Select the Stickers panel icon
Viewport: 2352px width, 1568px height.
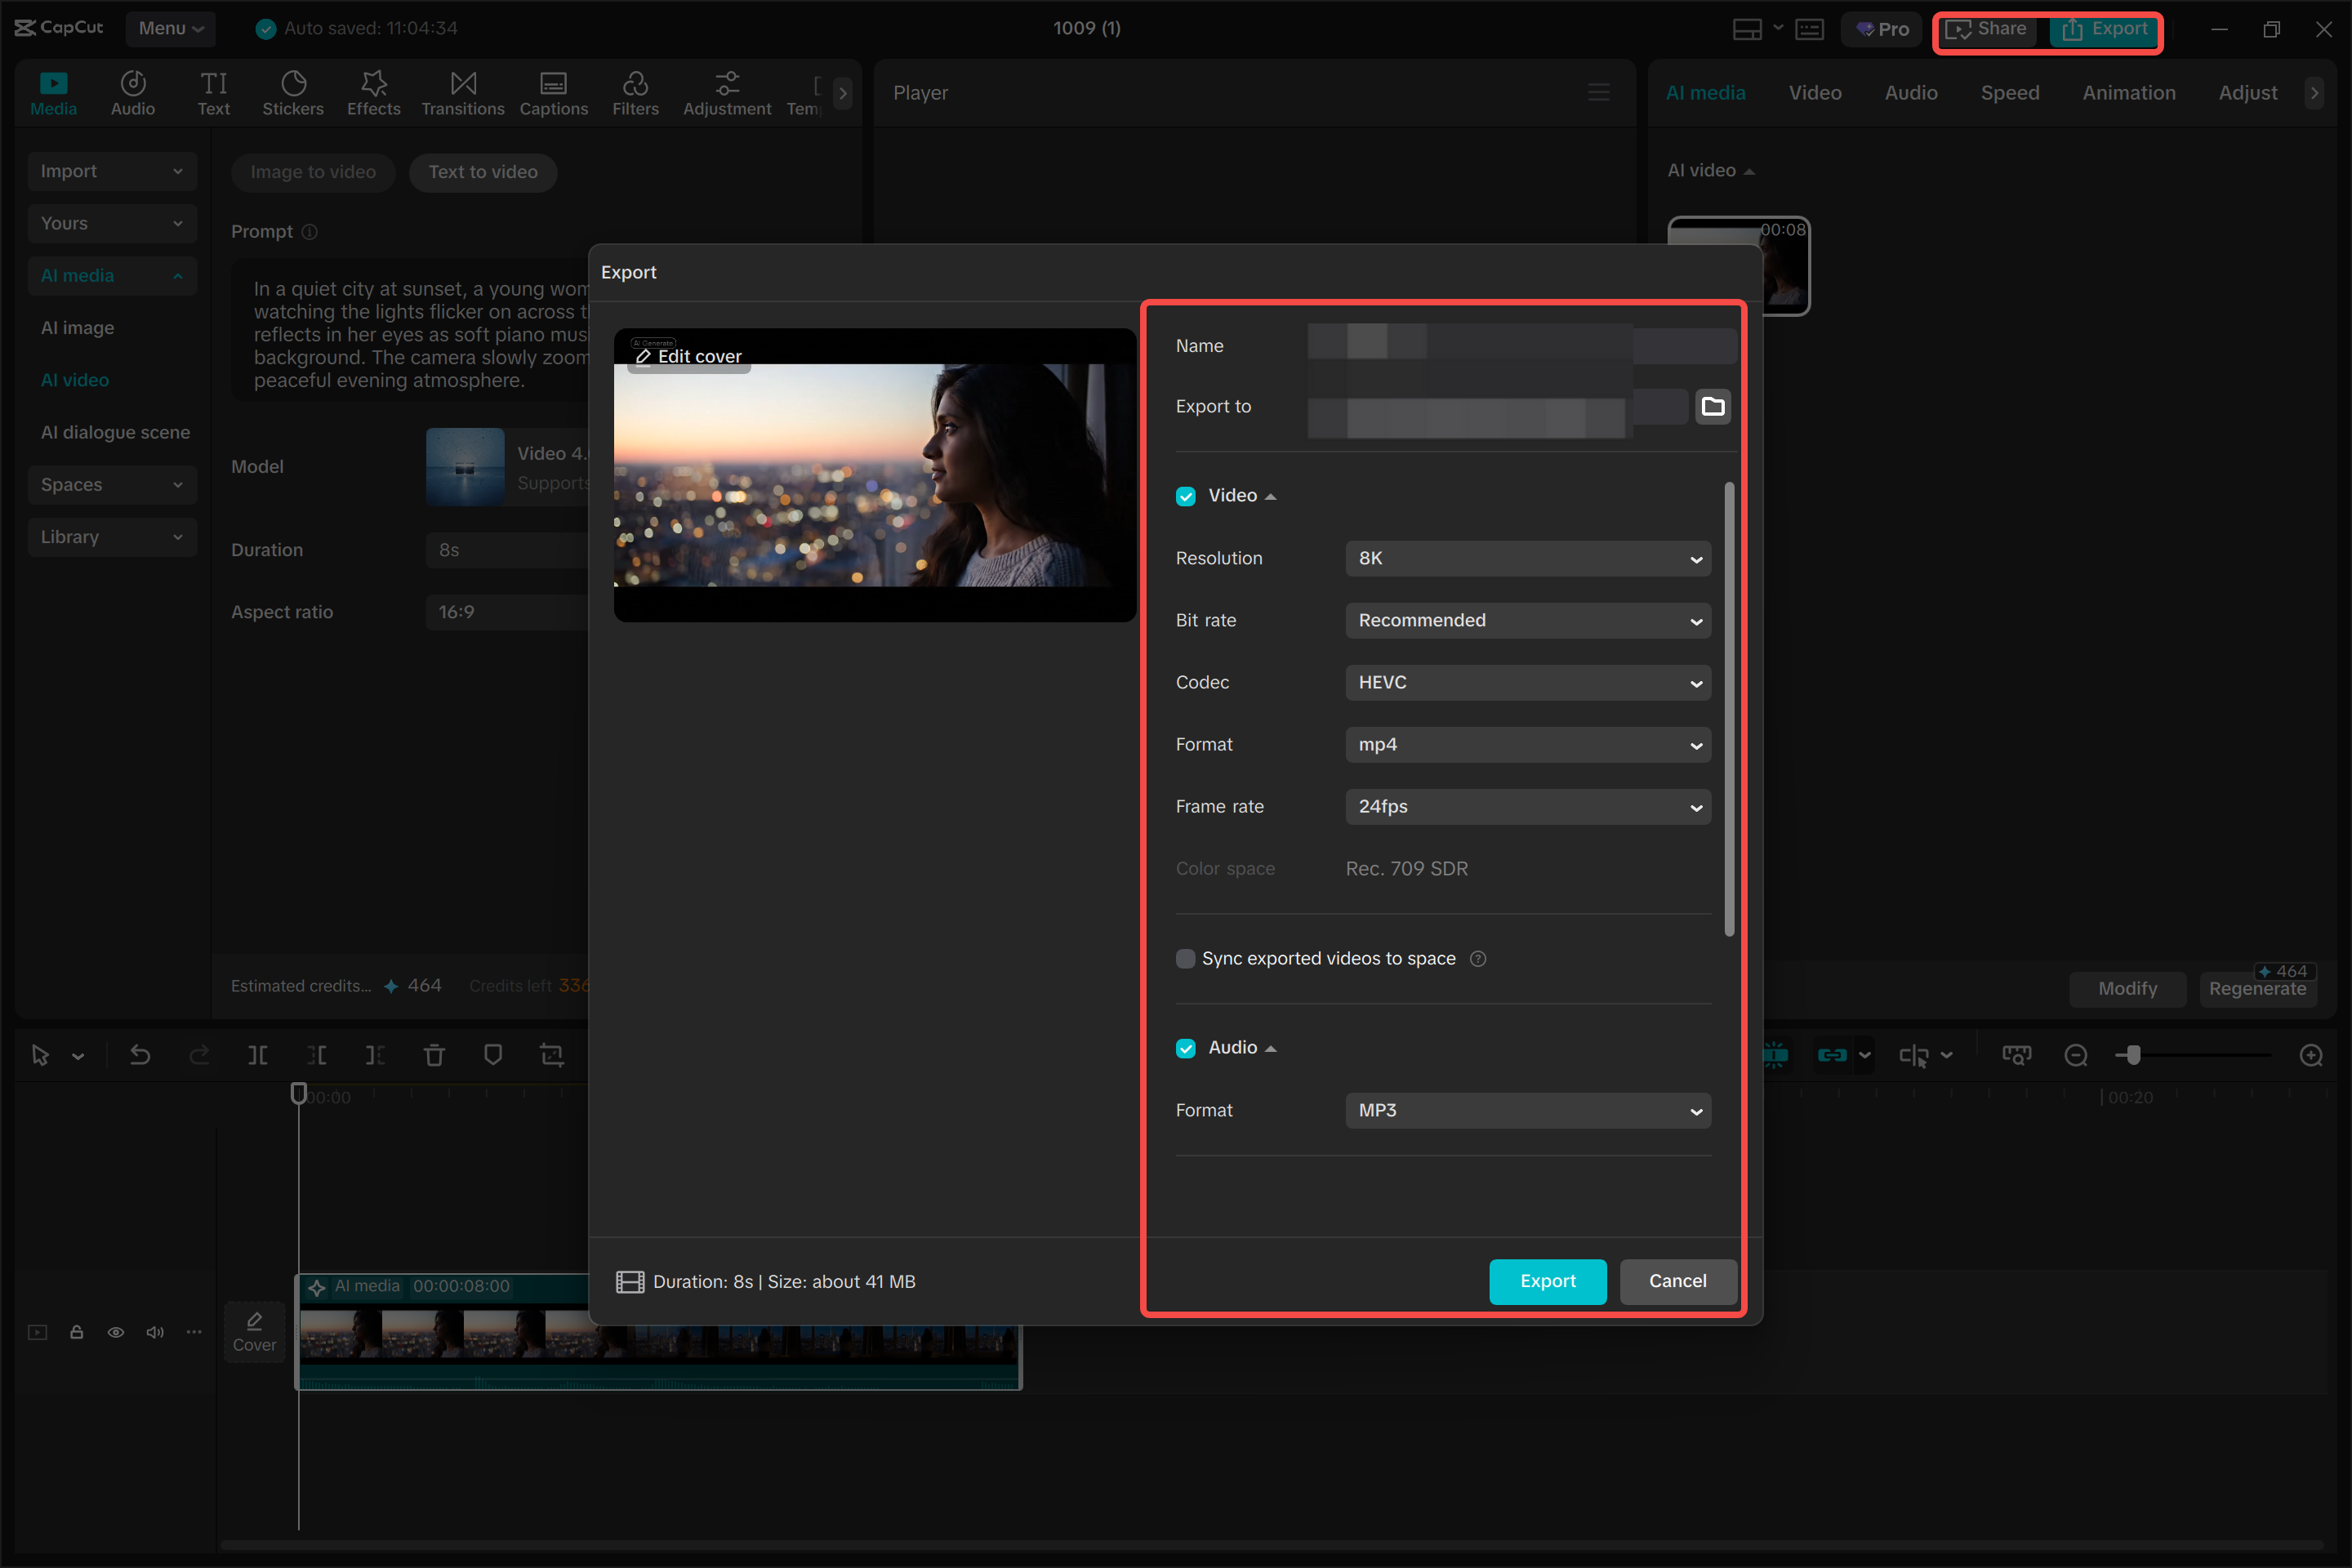(293, 92)
